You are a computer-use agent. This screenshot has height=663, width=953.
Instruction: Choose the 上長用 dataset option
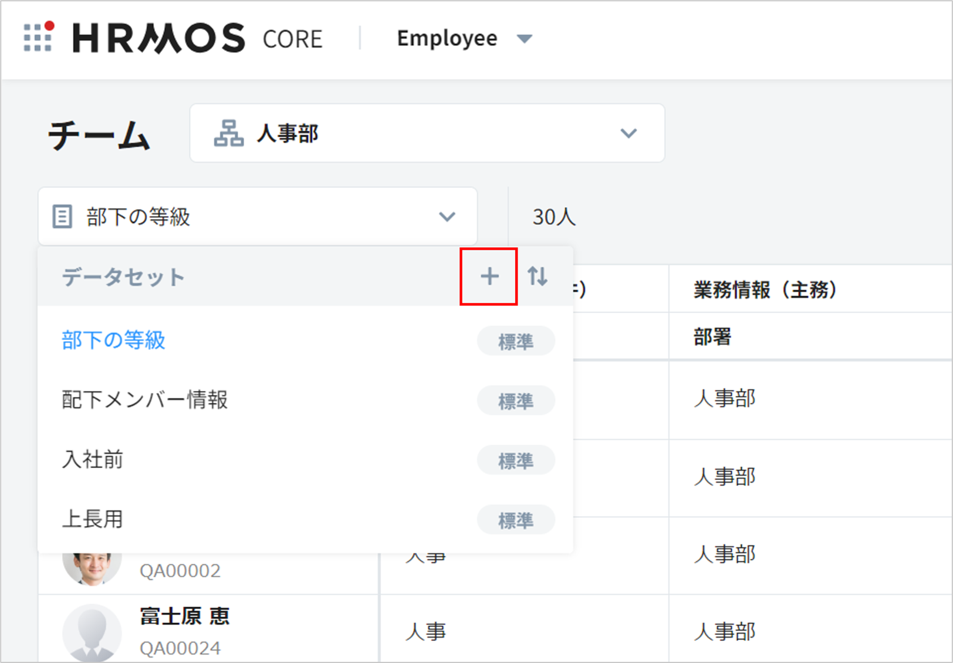(x=93, y=519)
